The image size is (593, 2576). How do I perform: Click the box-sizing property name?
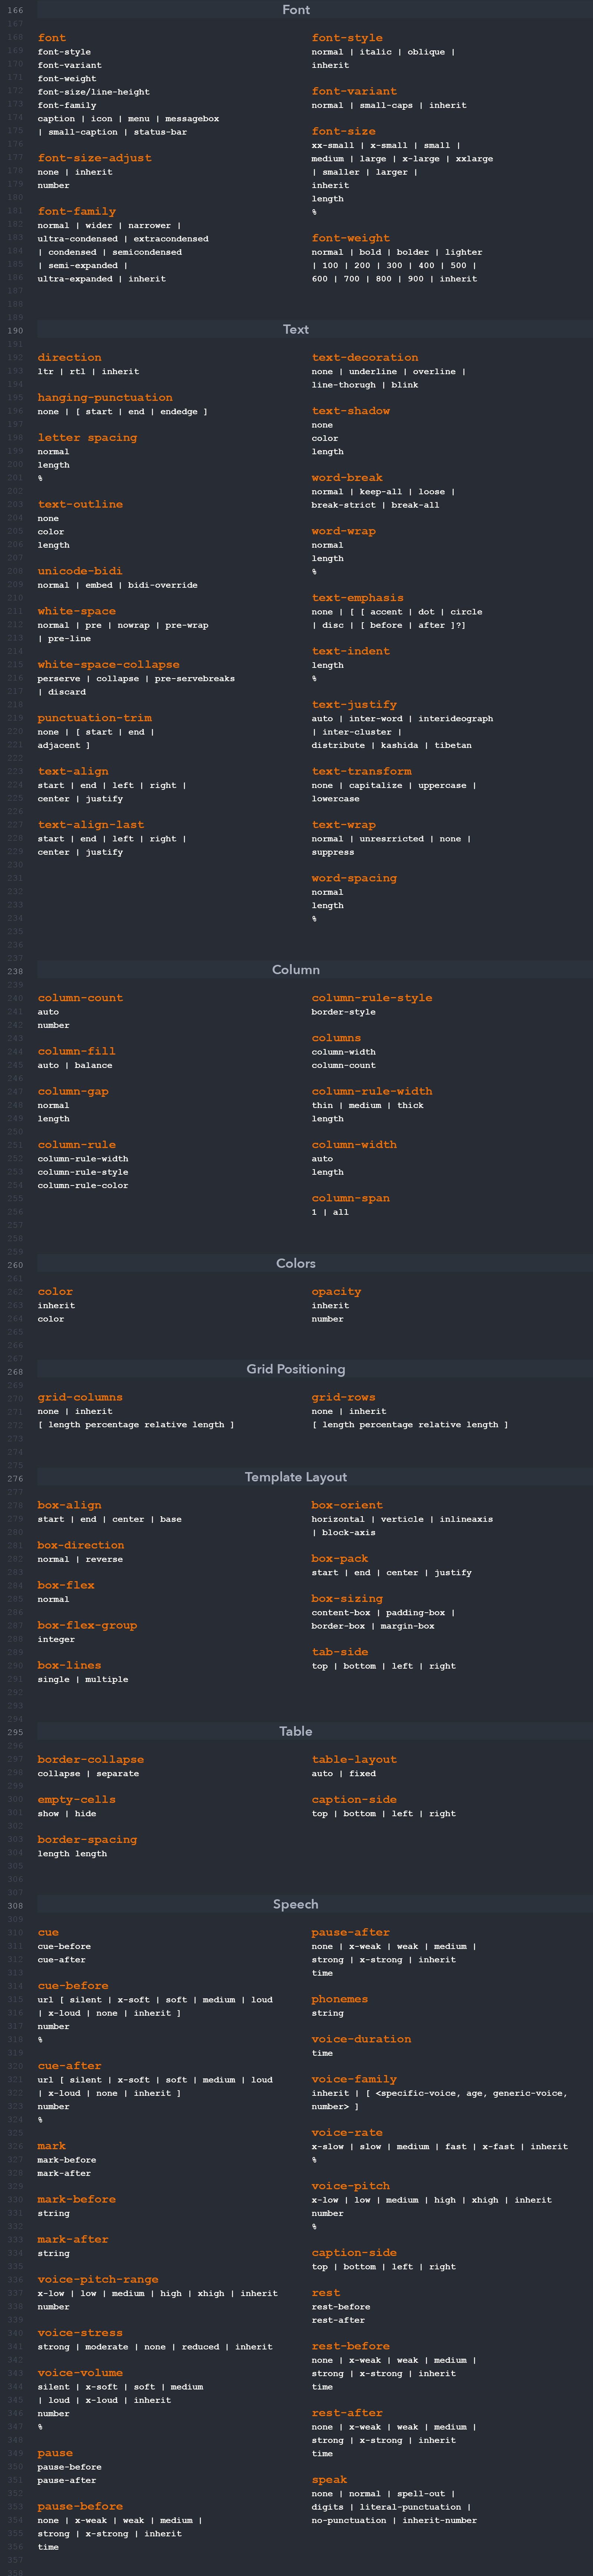[x=347, y=1598]
